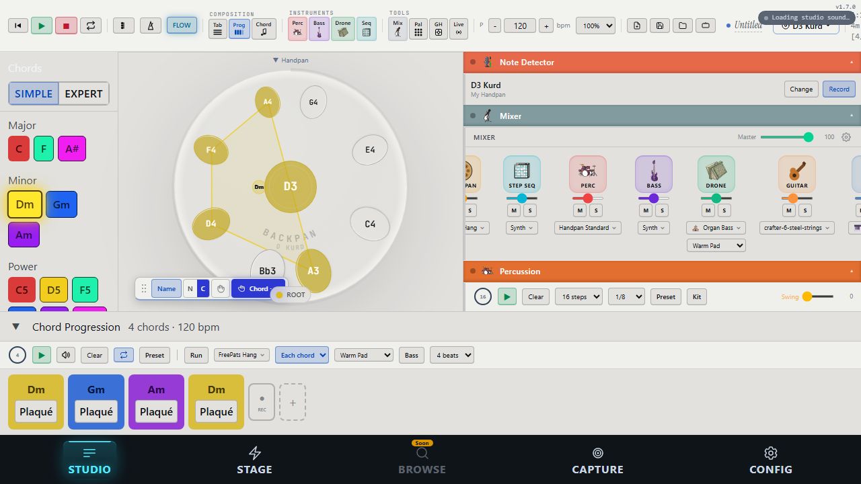The height and width of the screenshot is (484, 861).
Task: Click the DRONE mixer channel icon
Action: pos(716,173)
